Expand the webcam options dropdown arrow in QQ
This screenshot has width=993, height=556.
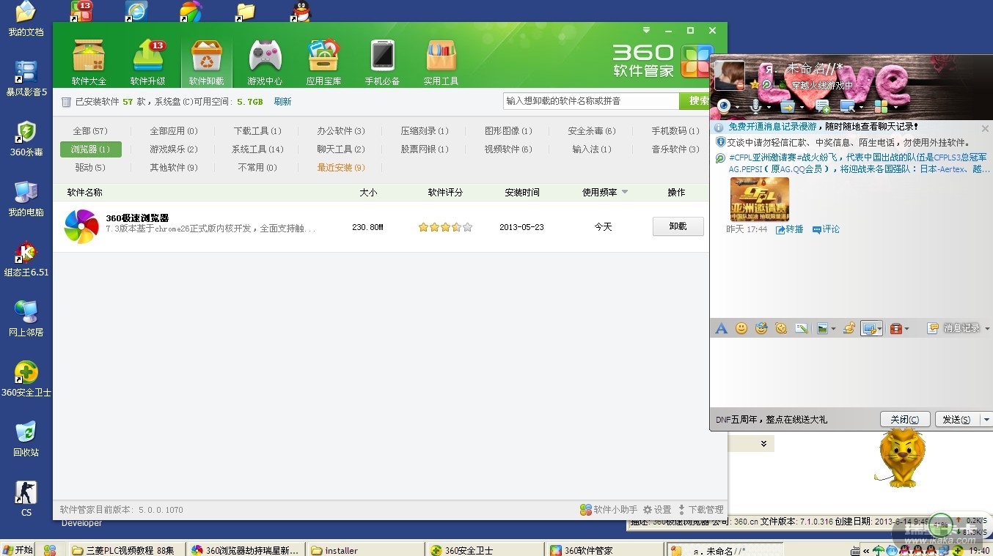click(736, 107)
